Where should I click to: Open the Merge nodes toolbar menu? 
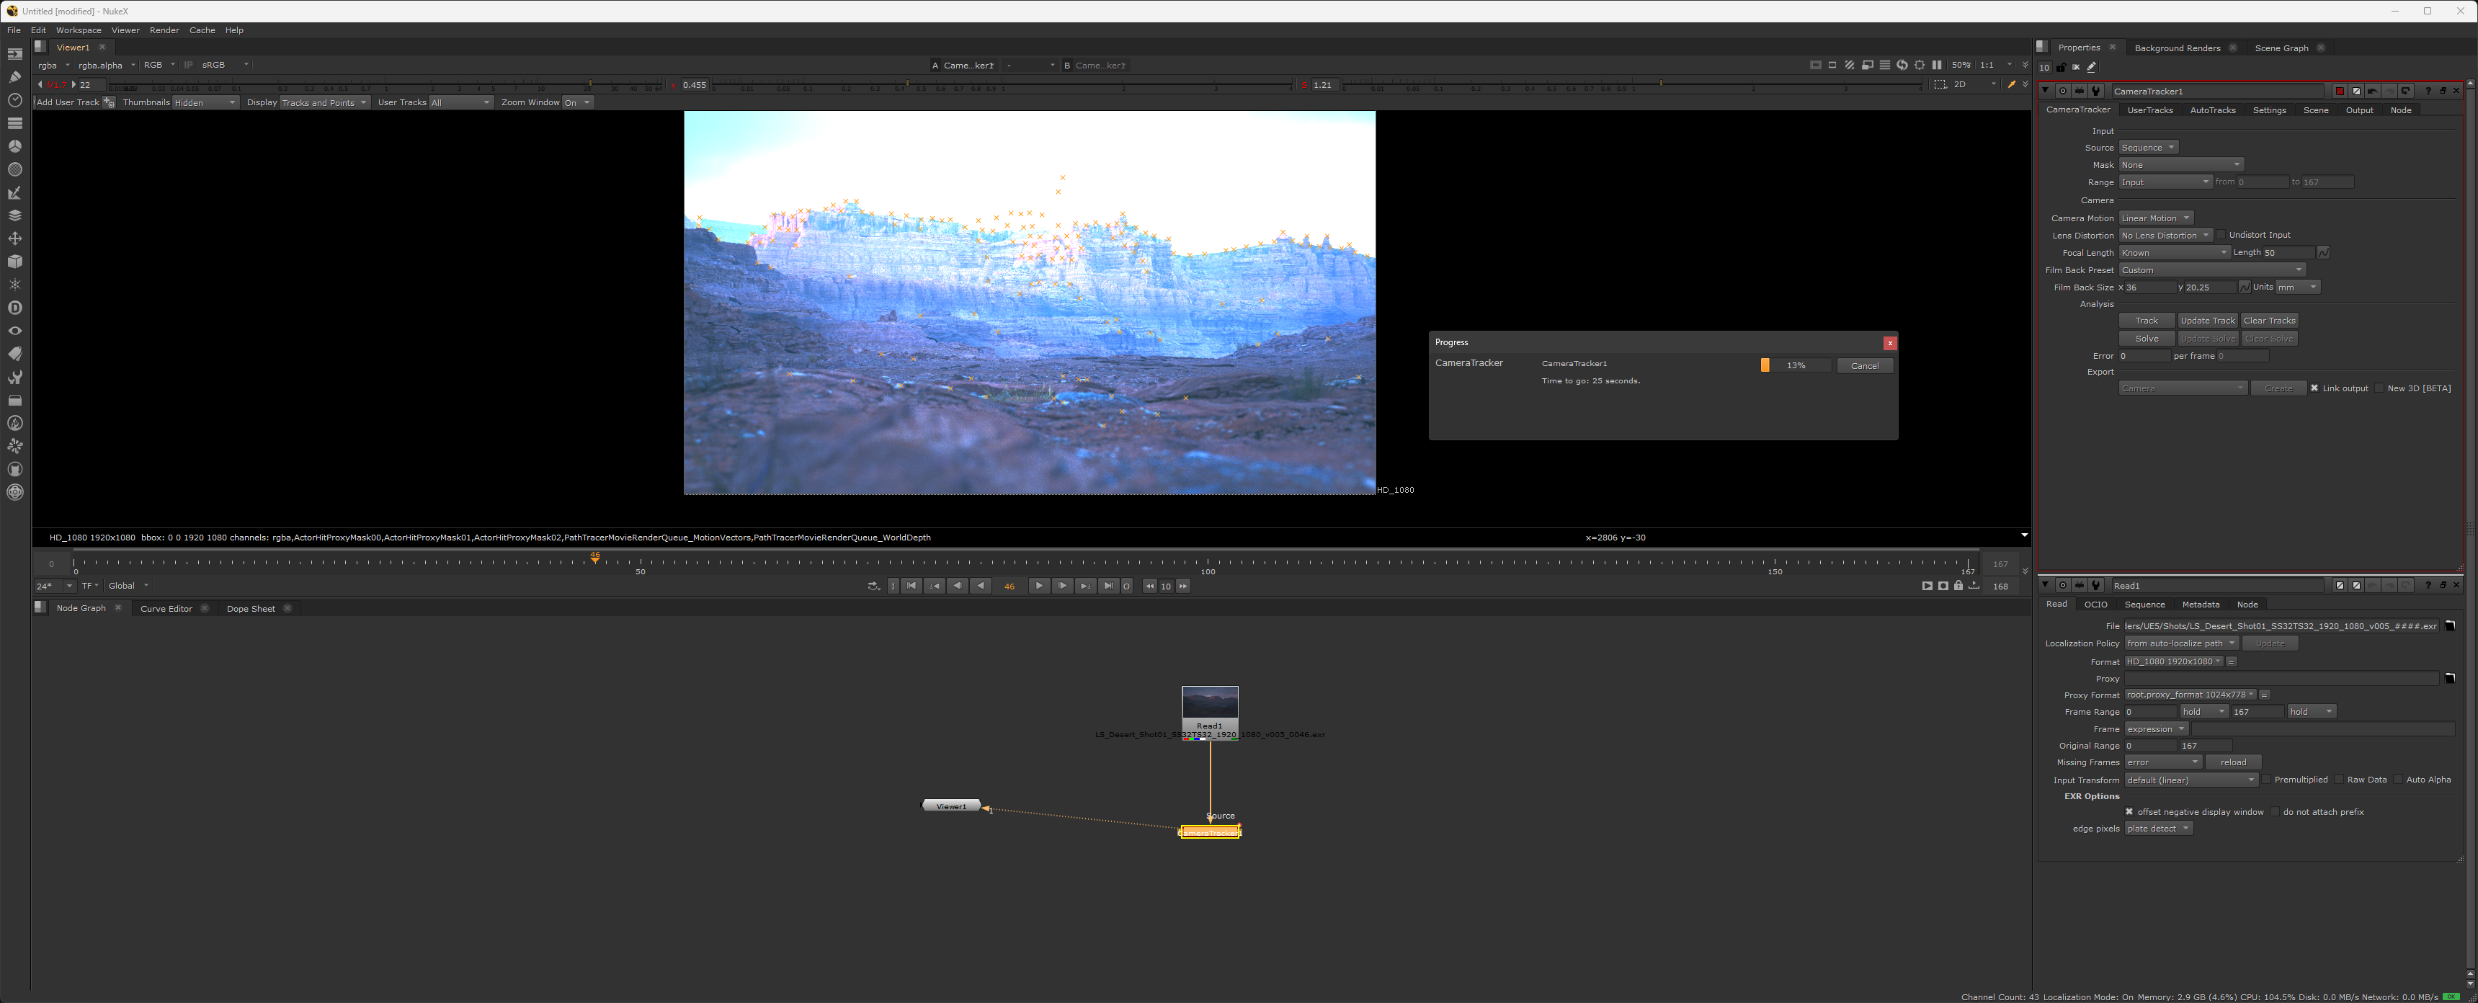click(14, 215)
